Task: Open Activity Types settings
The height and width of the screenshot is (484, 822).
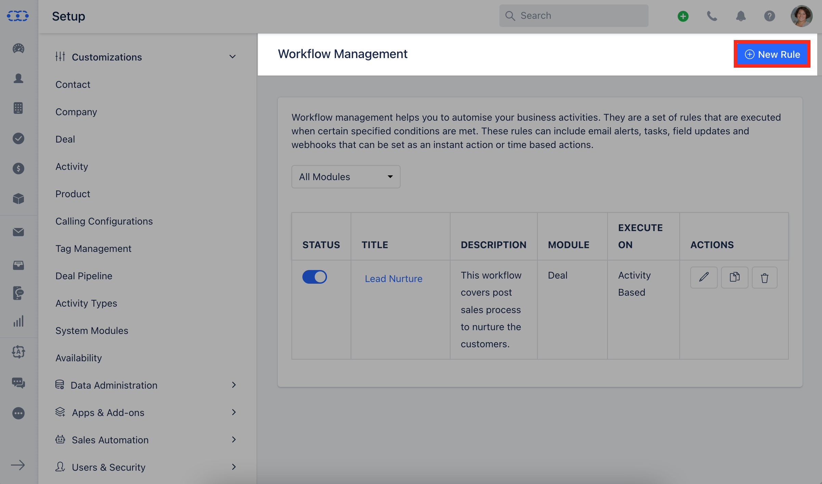Action: [86, 303]
